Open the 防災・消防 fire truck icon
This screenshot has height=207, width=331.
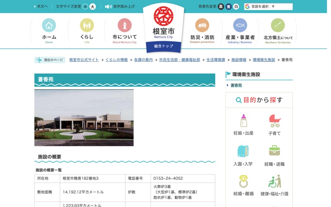pos(202,25)
